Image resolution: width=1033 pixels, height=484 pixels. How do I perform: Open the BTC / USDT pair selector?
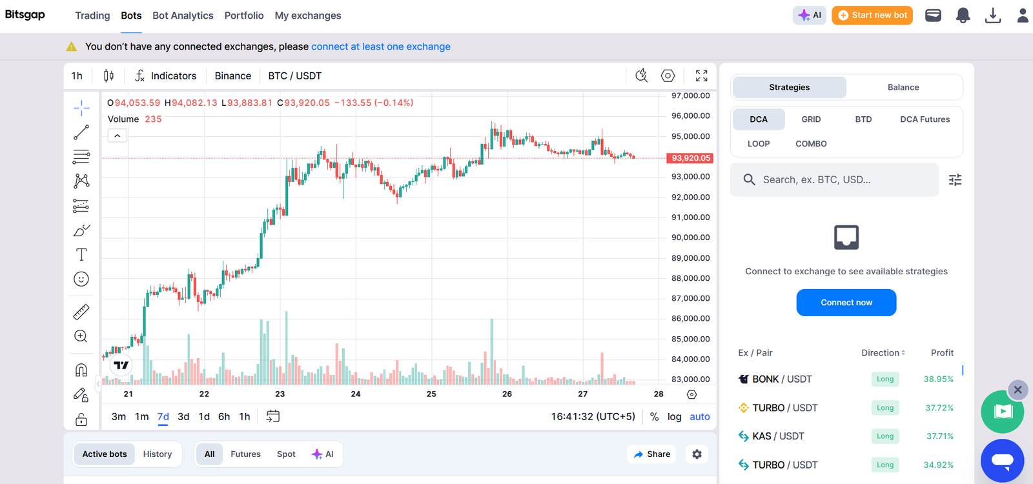click(294, 76)
